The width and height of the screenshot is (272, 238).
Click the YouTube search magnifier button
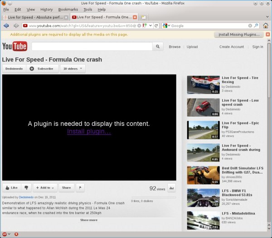(158, 46)
